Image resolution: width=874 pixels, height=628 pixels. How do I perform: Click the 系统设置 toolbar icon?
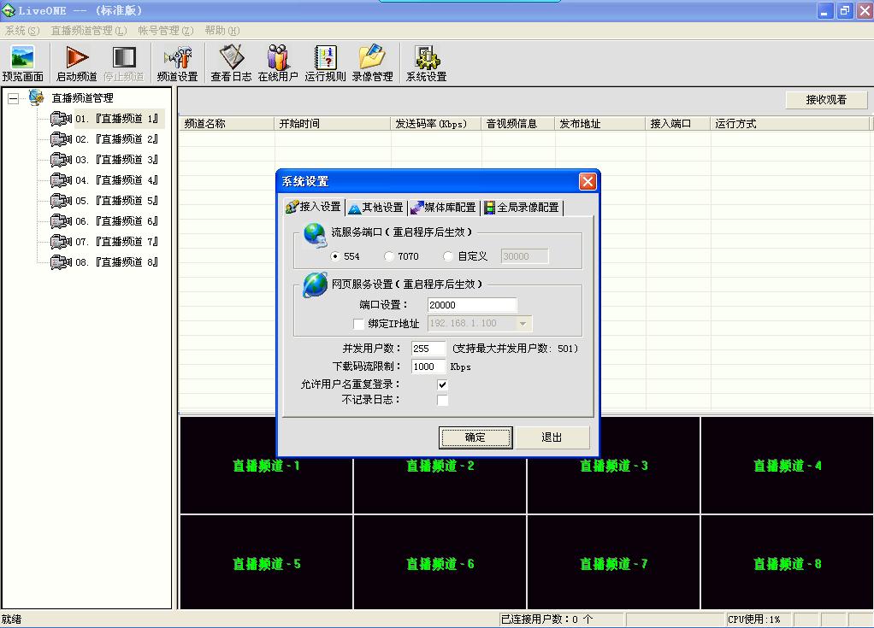(x=426, y=57)
